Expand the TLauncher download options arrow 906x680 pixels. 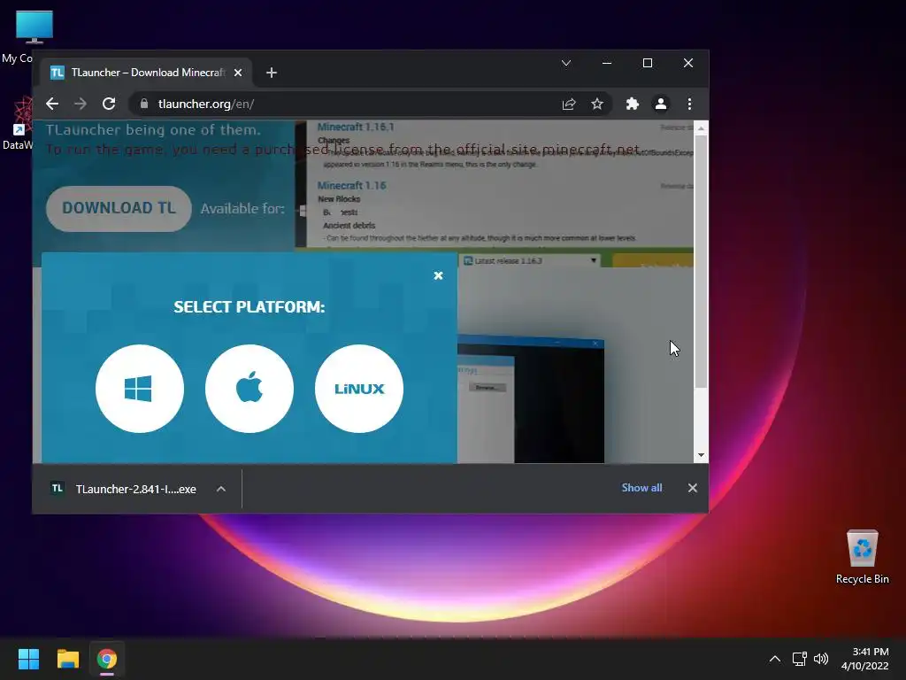pos(220,489)
